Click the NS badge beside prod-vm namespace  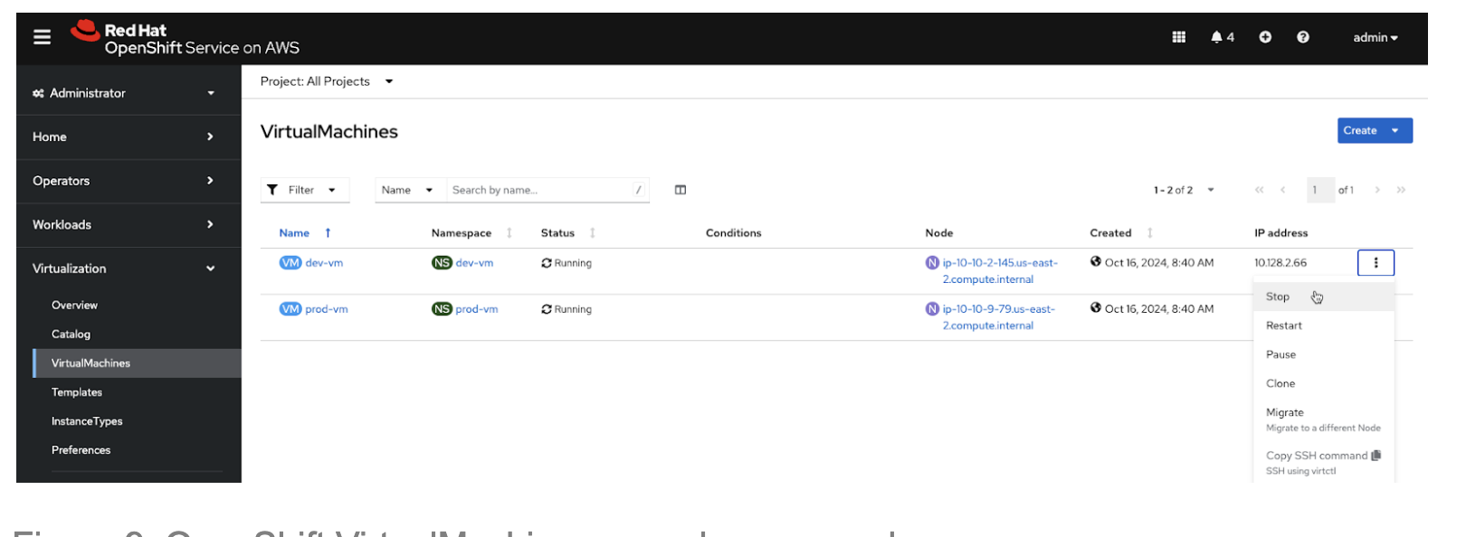tap(442, 309)
